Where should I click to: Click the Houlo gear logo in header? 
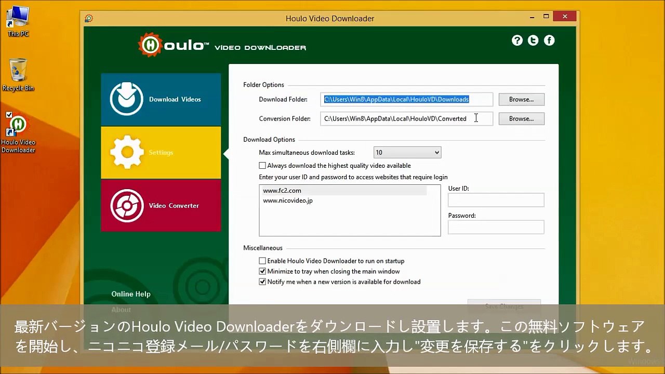pyautogui.click(x=151, y=45)
